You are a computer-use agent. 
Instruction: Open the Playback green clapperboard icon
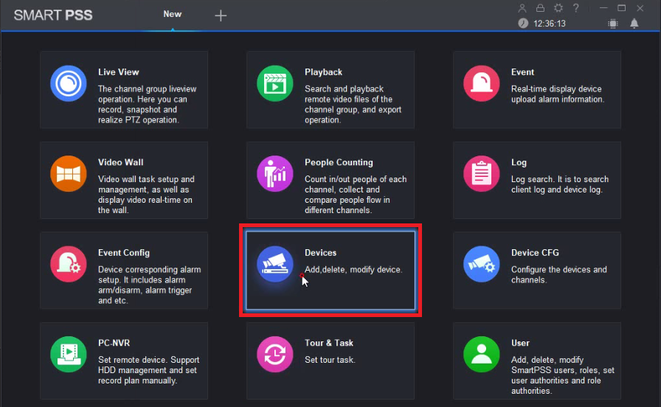tap(275, 83)
